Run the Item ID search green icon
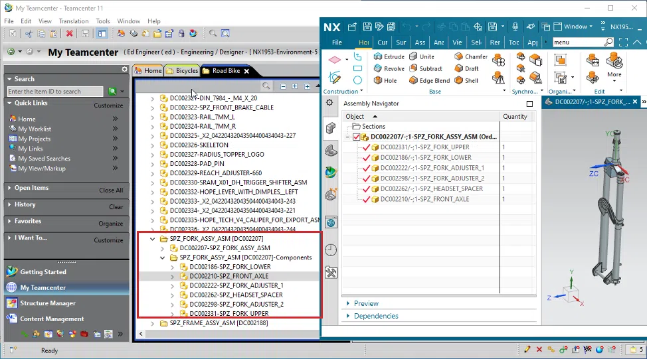The image size is (647, 359). click(x=112, y=91)
